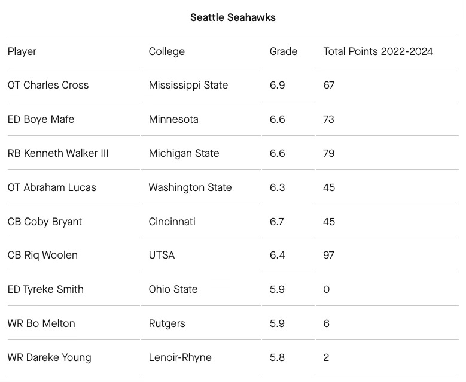This screenshot has width=466, height=382.
Task: Select the Seattle Seahawks table title
Action: point(233,17)
